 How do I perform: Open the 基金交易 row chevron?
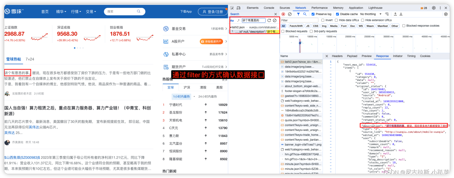(226, 29)
